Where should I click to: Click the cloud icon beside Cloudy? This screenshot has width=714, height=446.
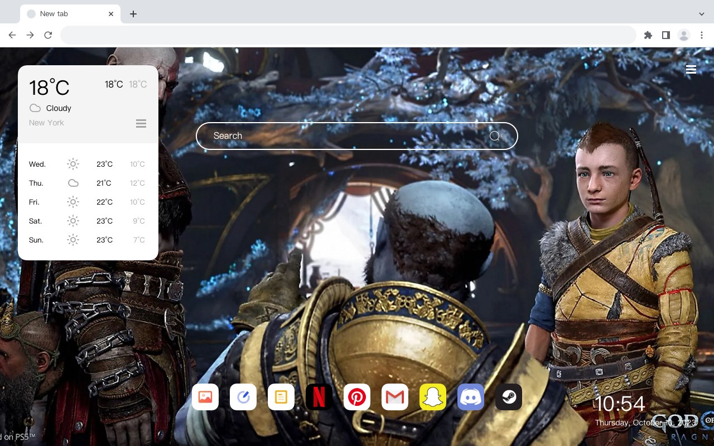point(35,108)
